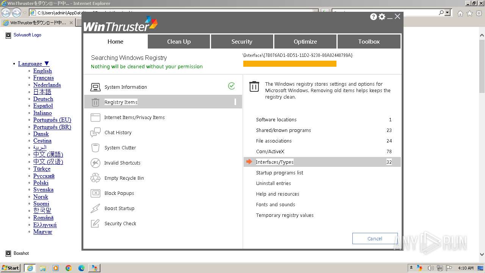Select the Empty Recycle Bin recycle icon
The image size is (485, 273).
click(95, 178)
